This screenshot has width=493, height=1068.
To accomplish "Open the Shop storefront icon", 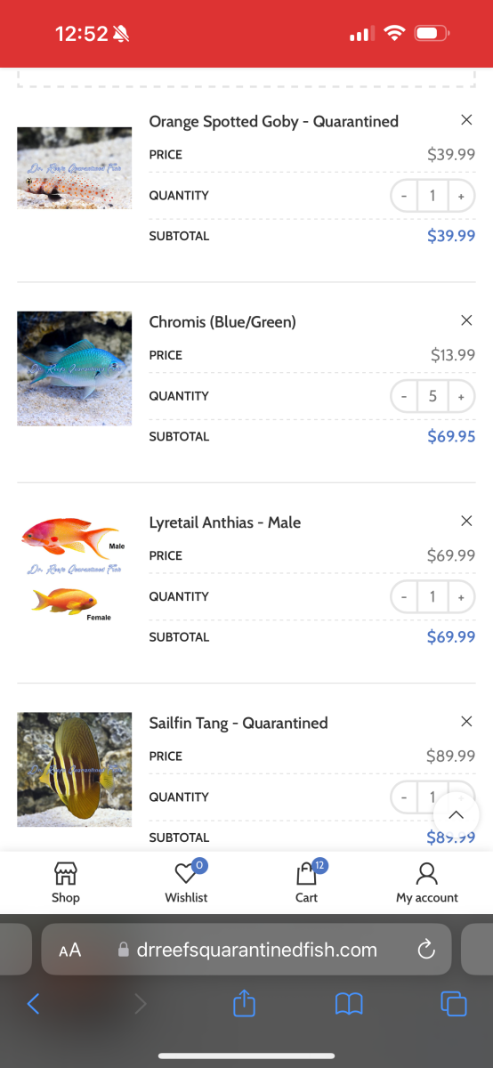I will pos(65,873).
